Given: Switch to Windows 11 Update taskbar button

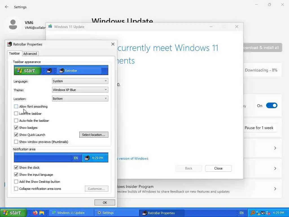Looking at the screenshot, I should coord(71,213).
